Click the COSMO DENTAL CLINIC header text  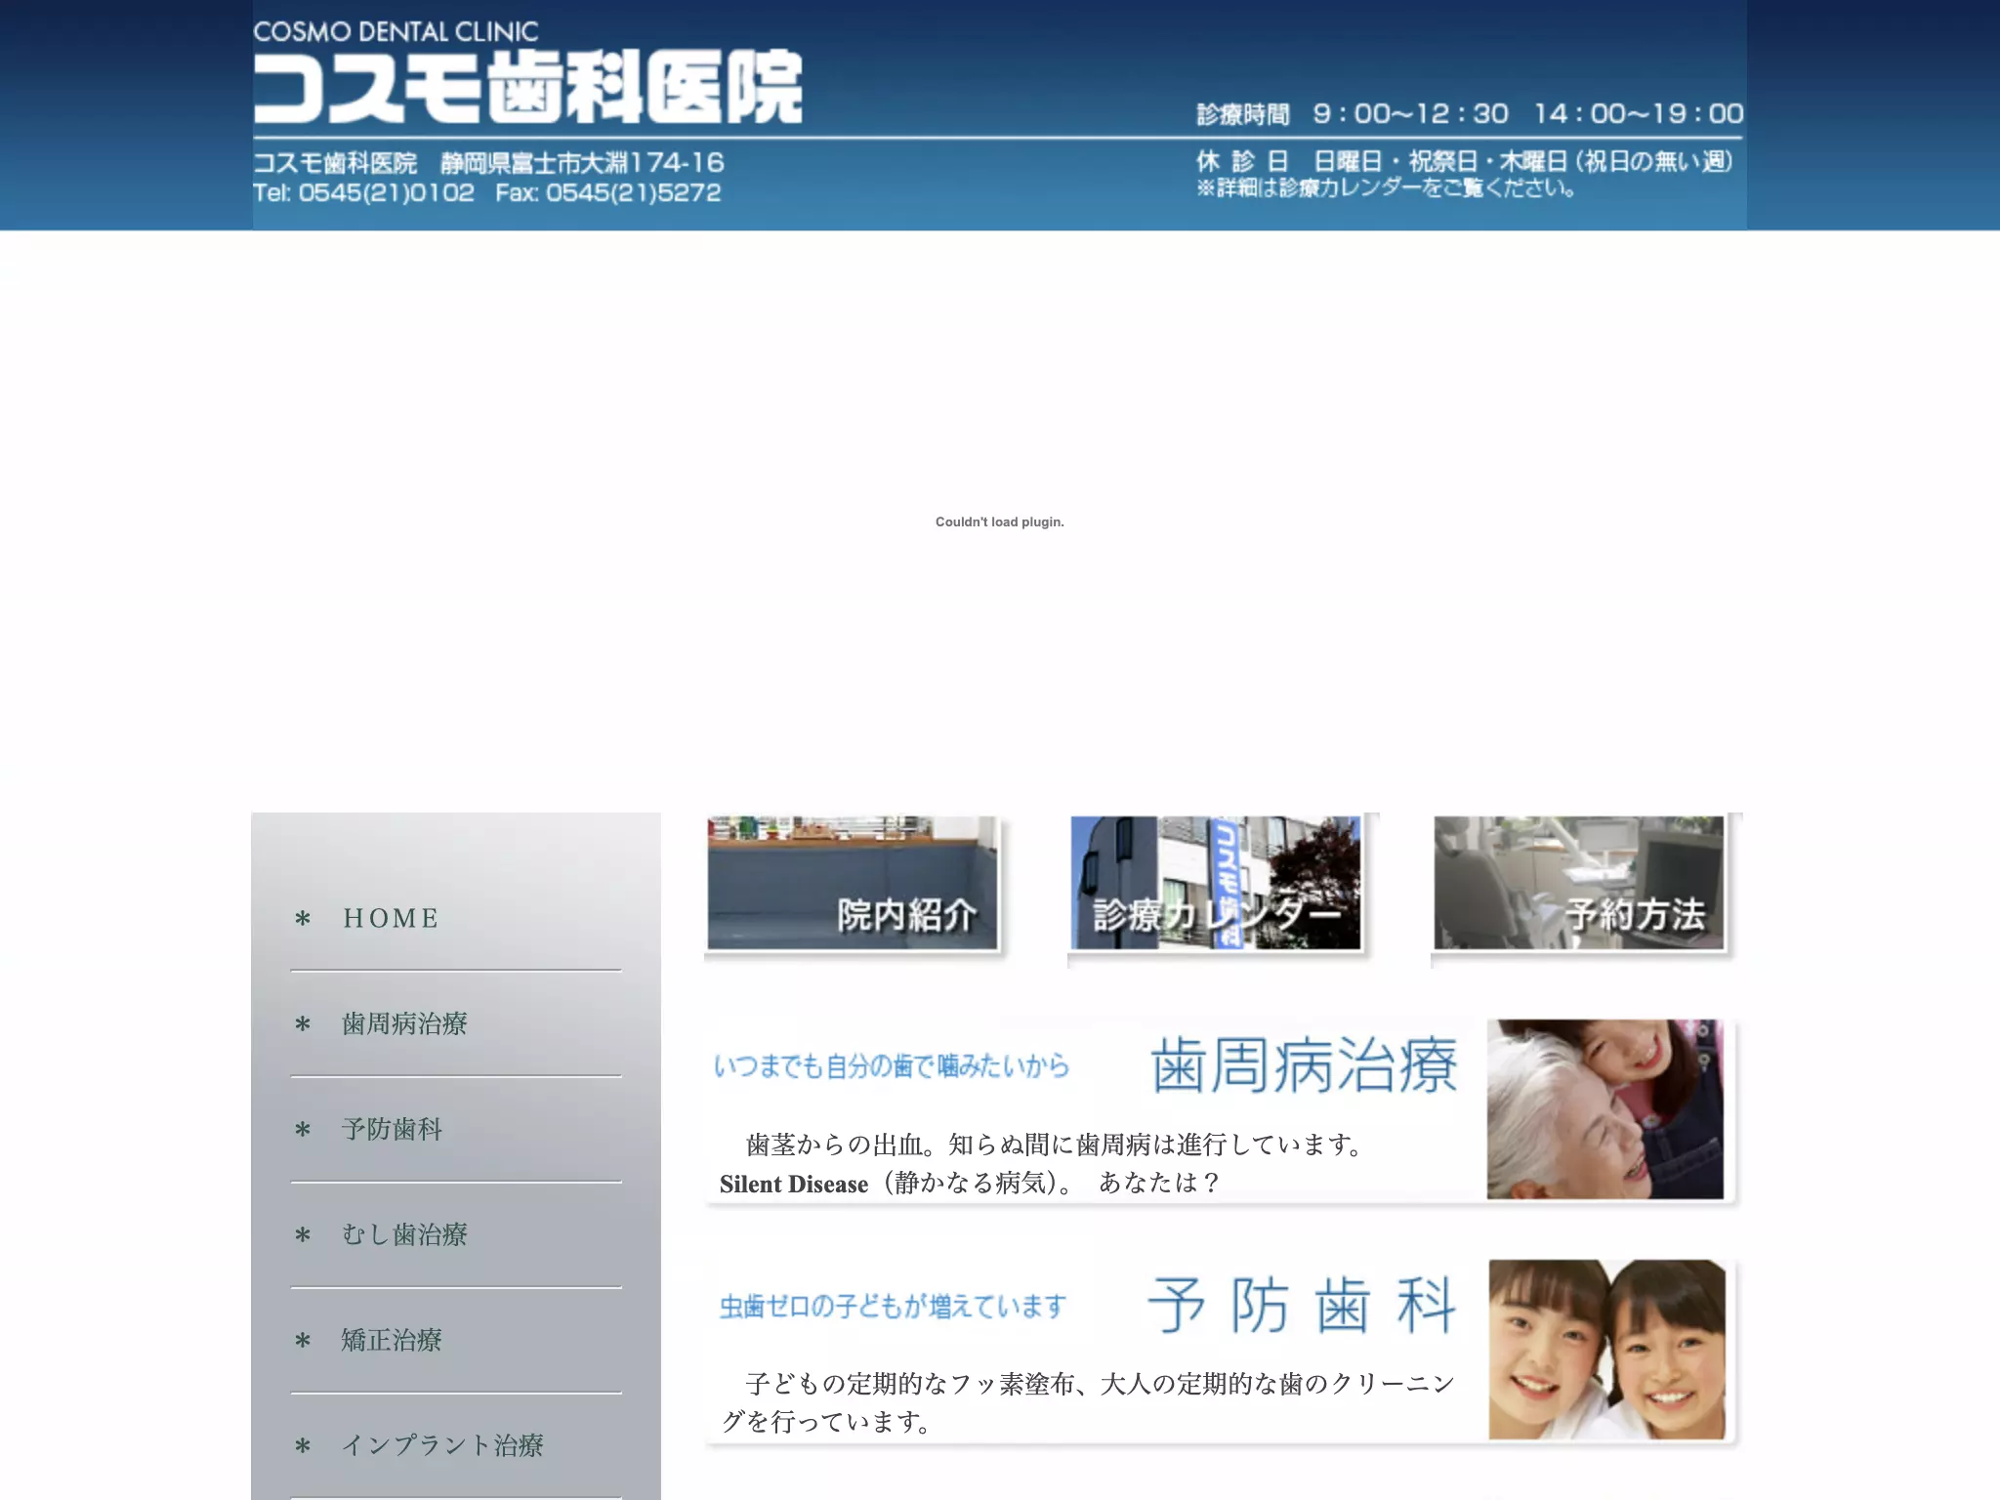(396, 31)
